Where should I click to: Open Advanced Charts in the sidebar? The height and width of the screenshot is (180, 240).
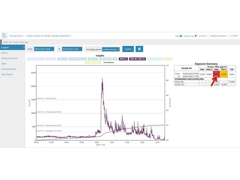click(x=9, y=58)
